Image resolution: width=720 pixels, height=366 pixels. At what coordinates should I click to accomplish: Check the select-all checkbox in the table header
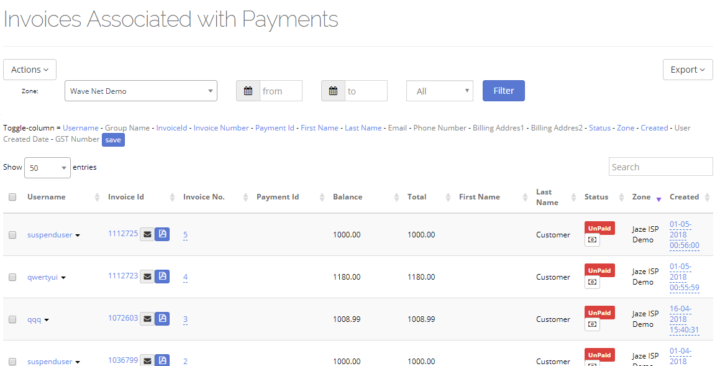(x=12, y=195)
